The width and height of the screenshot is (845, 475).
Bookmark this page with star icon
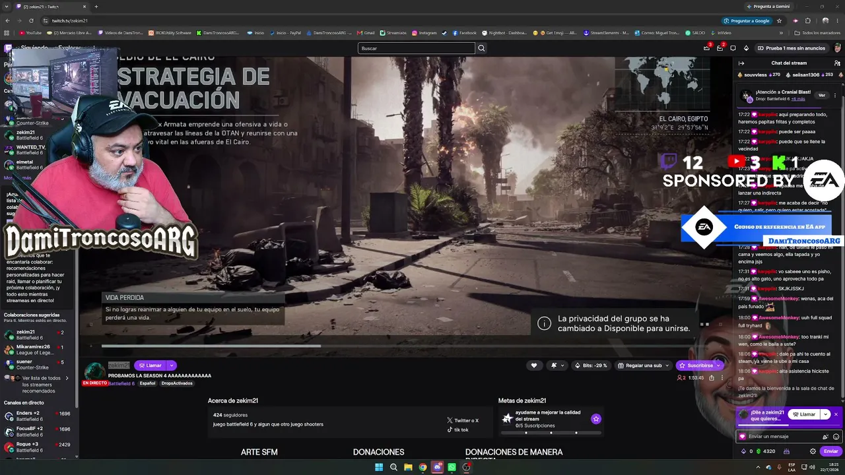click(779, 20)
